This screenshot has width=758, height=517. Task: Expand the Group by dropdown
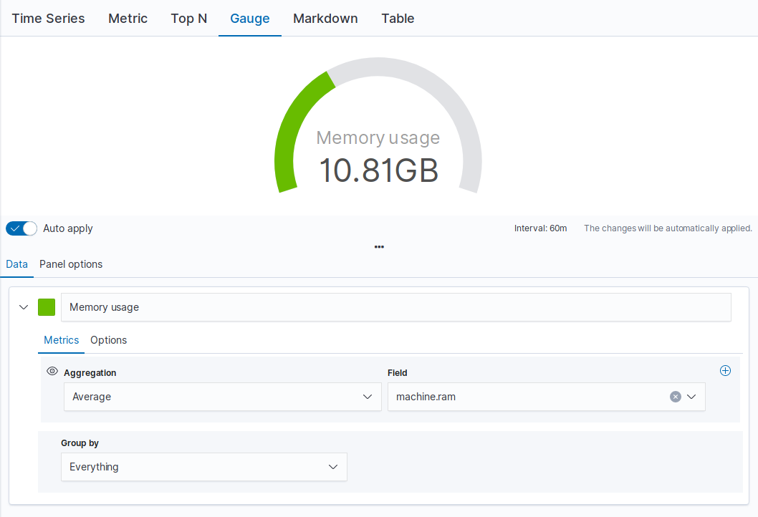203,467
